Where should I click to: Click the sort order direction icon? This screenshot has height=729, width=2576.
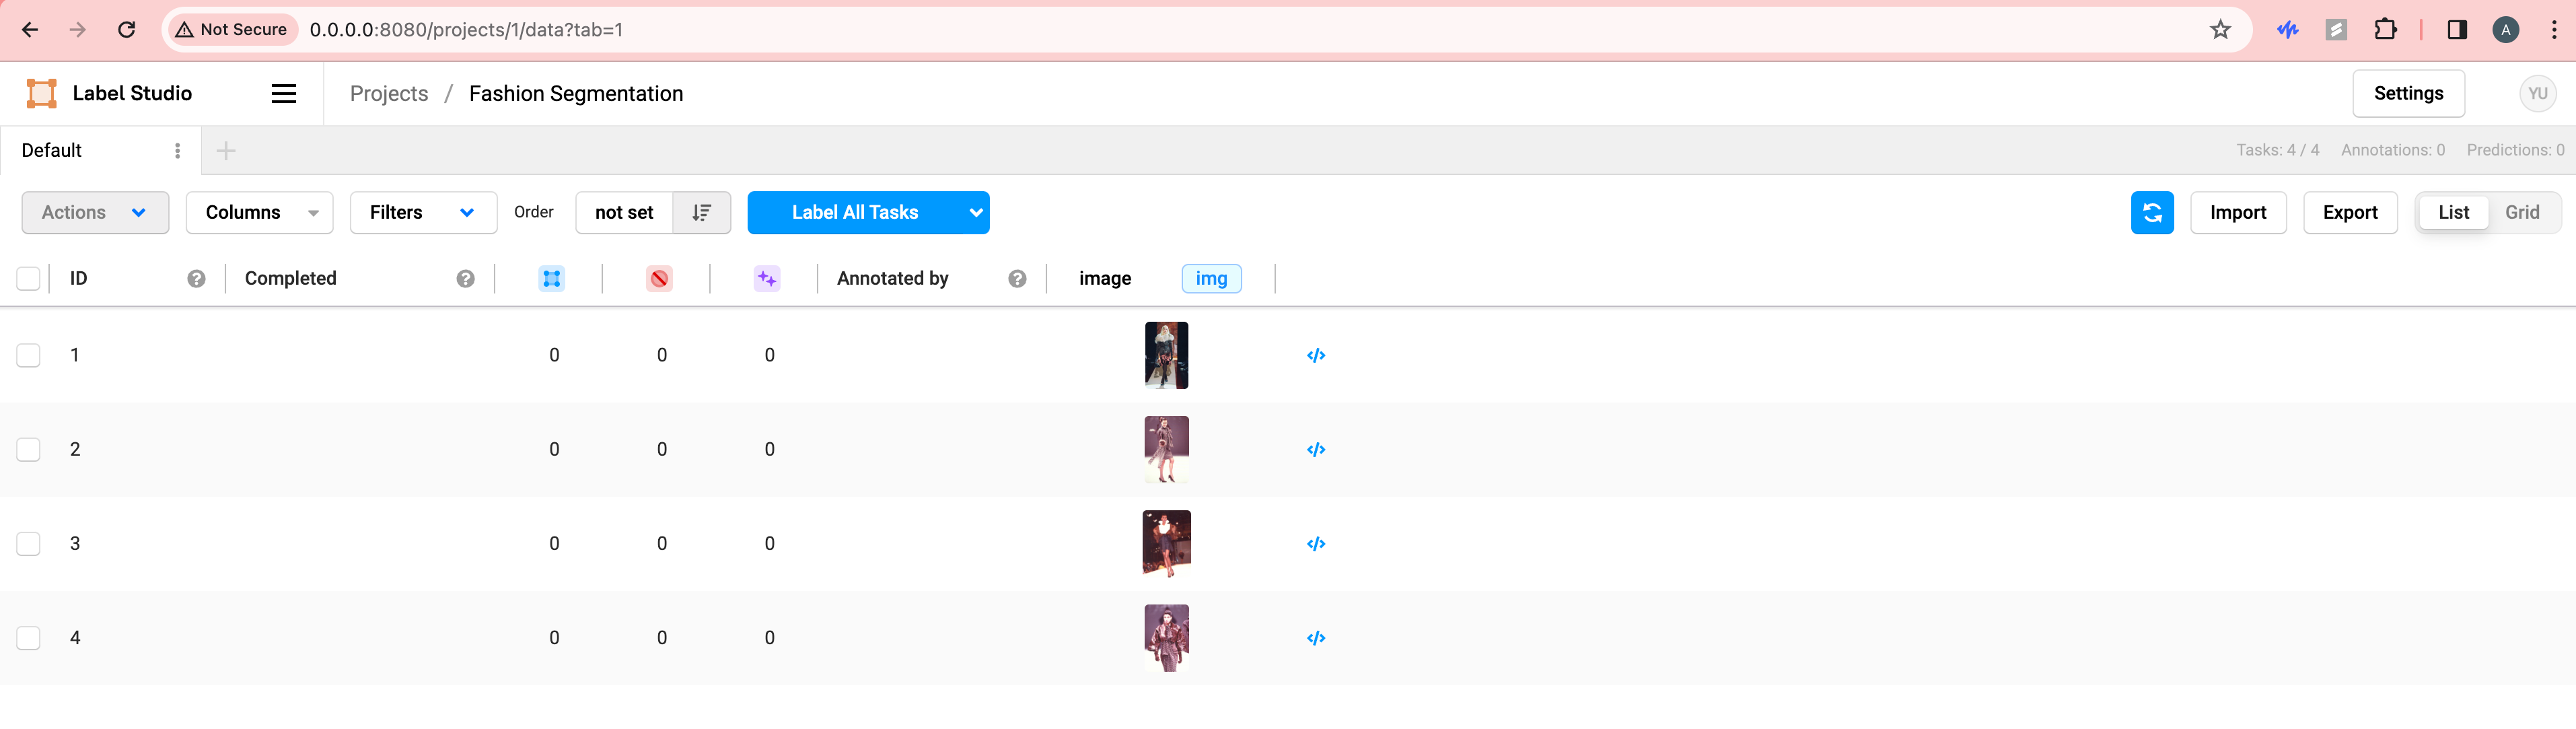tap(701, 212)
